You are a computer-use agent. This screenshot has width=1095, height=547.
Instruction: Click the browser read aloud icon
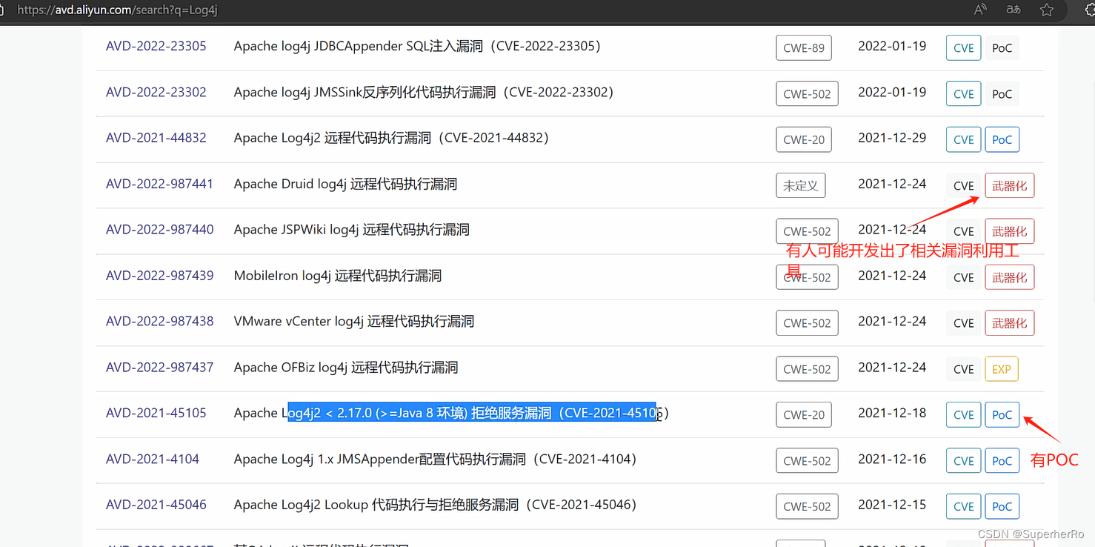click(980, 10)
